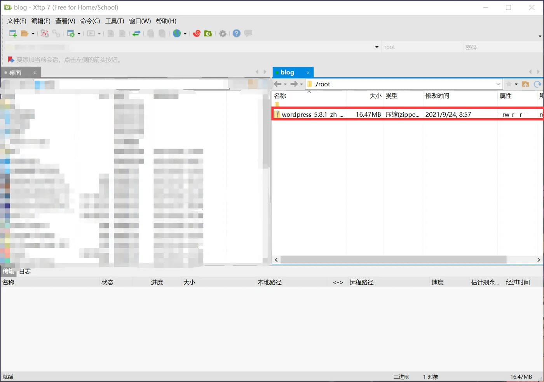Screen dimensions: 544x382
Task: Click the green Xftp launcher icon
Action: [208, 33]
